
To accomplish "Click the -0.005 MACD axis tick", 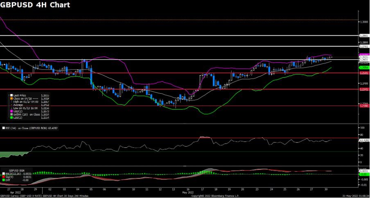I will click(364, 179).
